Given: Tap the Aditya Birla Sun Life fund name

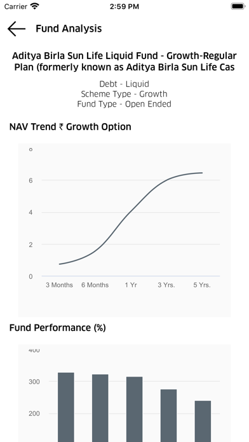Looking at the screenshot, I should click(x=124, y=62).
